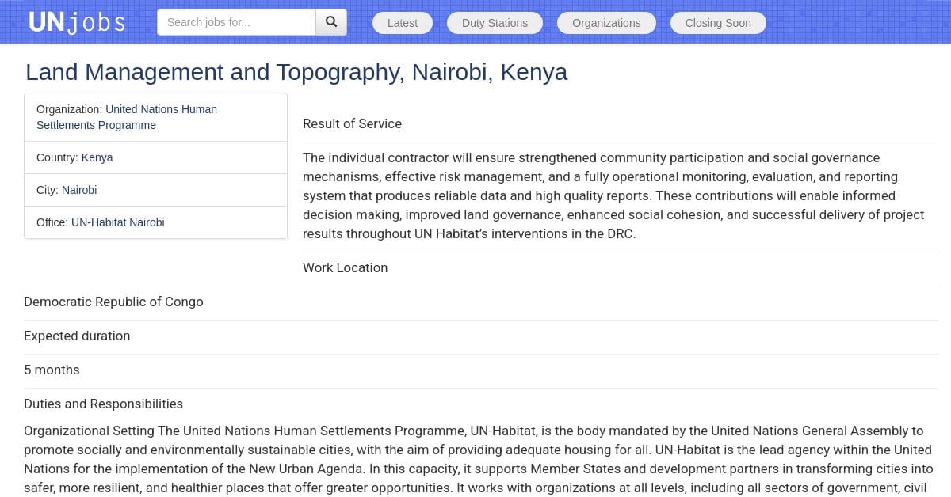Select 'Democratic Republic of Congo' text
Viewport: 951px width, 497px height.
click(113, 302)
